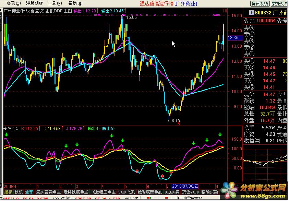Click the red S marker below 8.15
Image resolution: width=289 pixels, height=201 pixels.
pyautogui.click(x=179, y=124)
